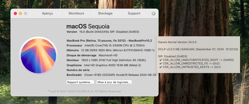Click the 12 GB DDR3 1600 MHz memory value
The image size is (249, 104).
118,50
